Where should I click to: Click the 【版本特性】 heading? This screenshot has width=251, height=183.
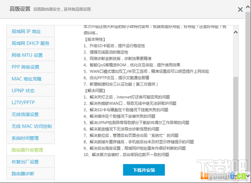(95, 39)
